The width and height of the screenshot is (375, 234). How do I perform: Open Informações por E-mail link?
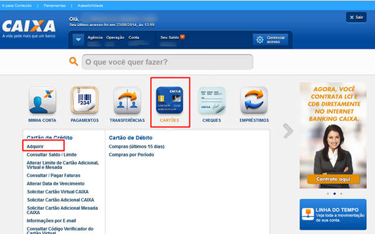coord(51,221)
